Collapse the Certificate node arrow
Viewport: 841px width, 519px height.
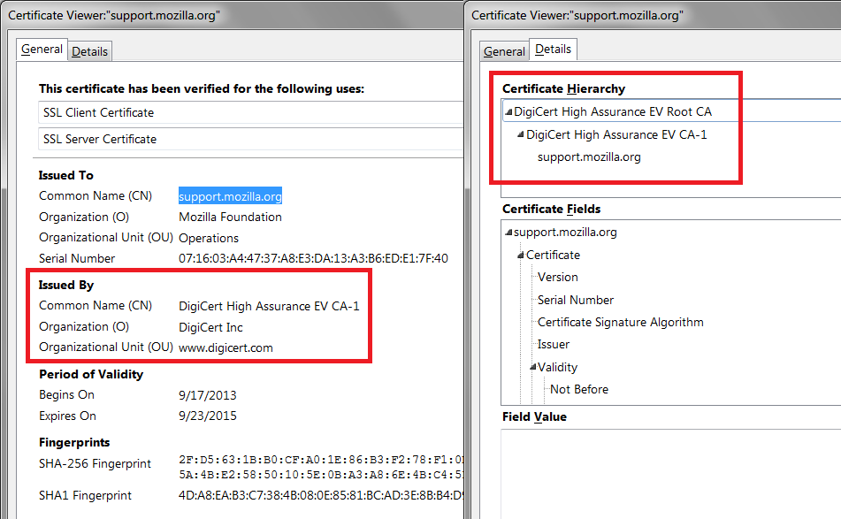pyautogui.click(x=521, y=256)
